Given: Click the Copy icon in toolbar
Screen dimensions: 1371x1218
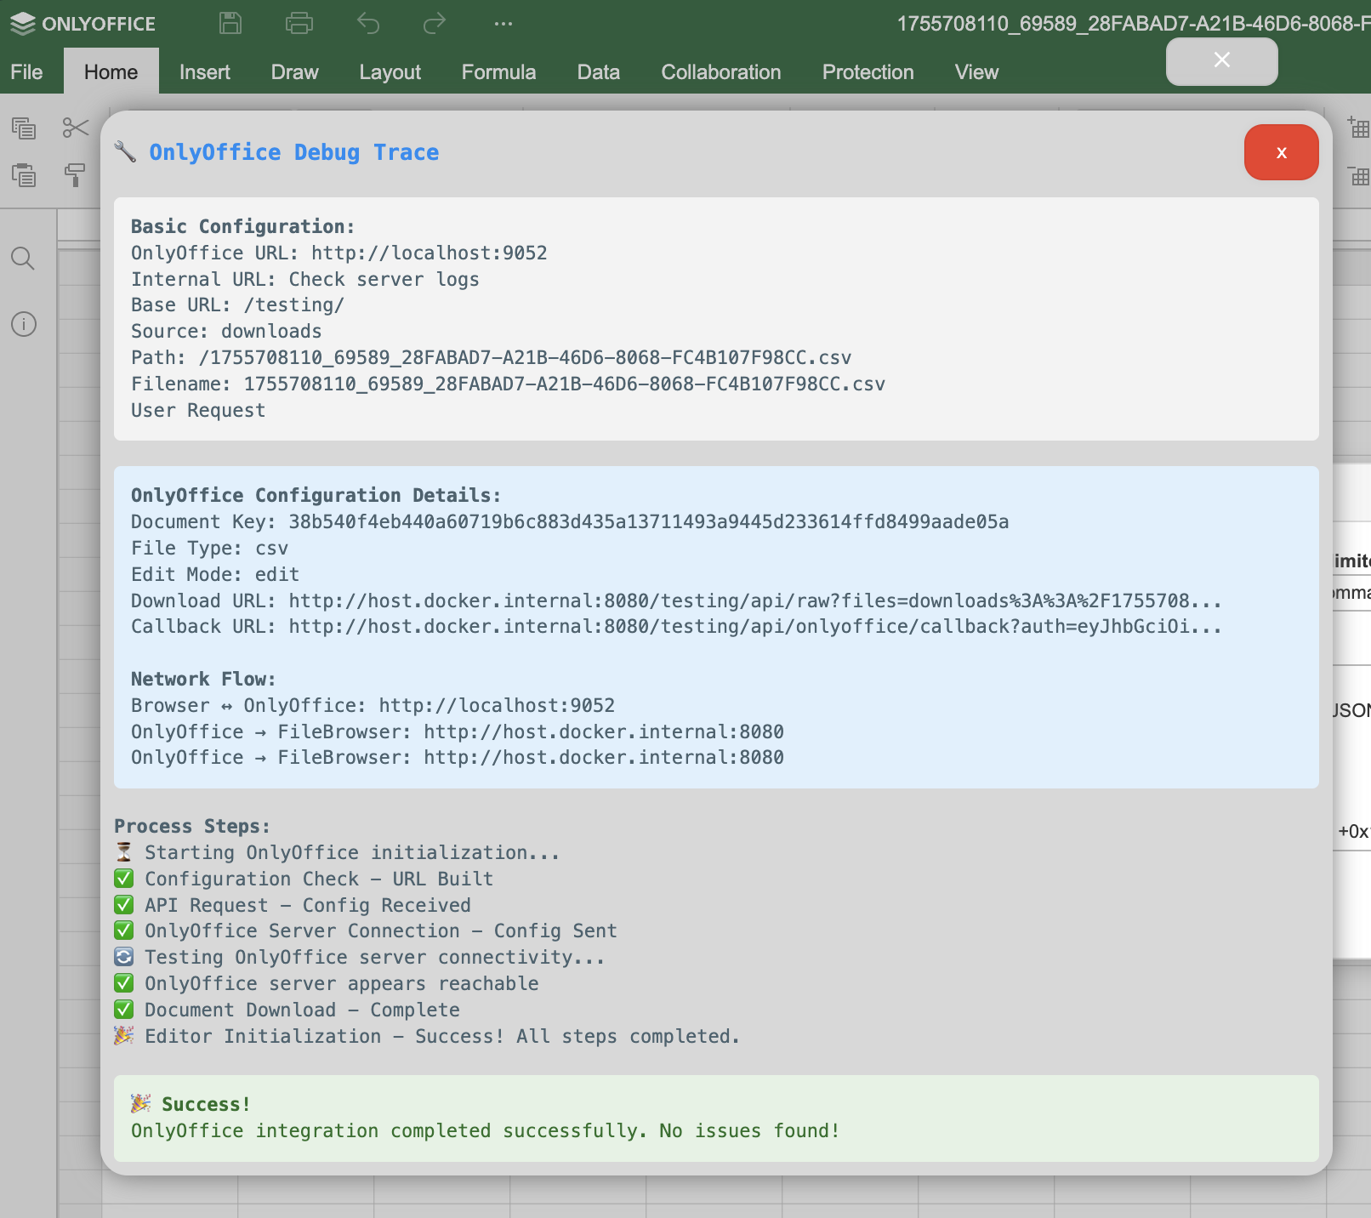Looking at the screenshot, I should (x=24, y=128).
